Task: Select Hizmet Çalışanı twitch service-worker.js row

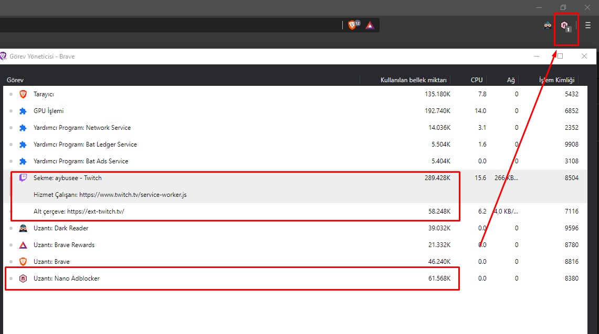Action: [x=295, y=195]
